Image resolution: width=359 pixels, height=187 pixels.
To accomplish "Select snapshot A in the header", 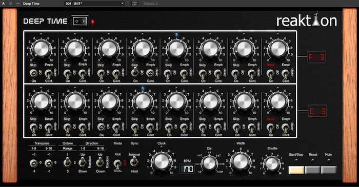I will [x=3, y=4].
